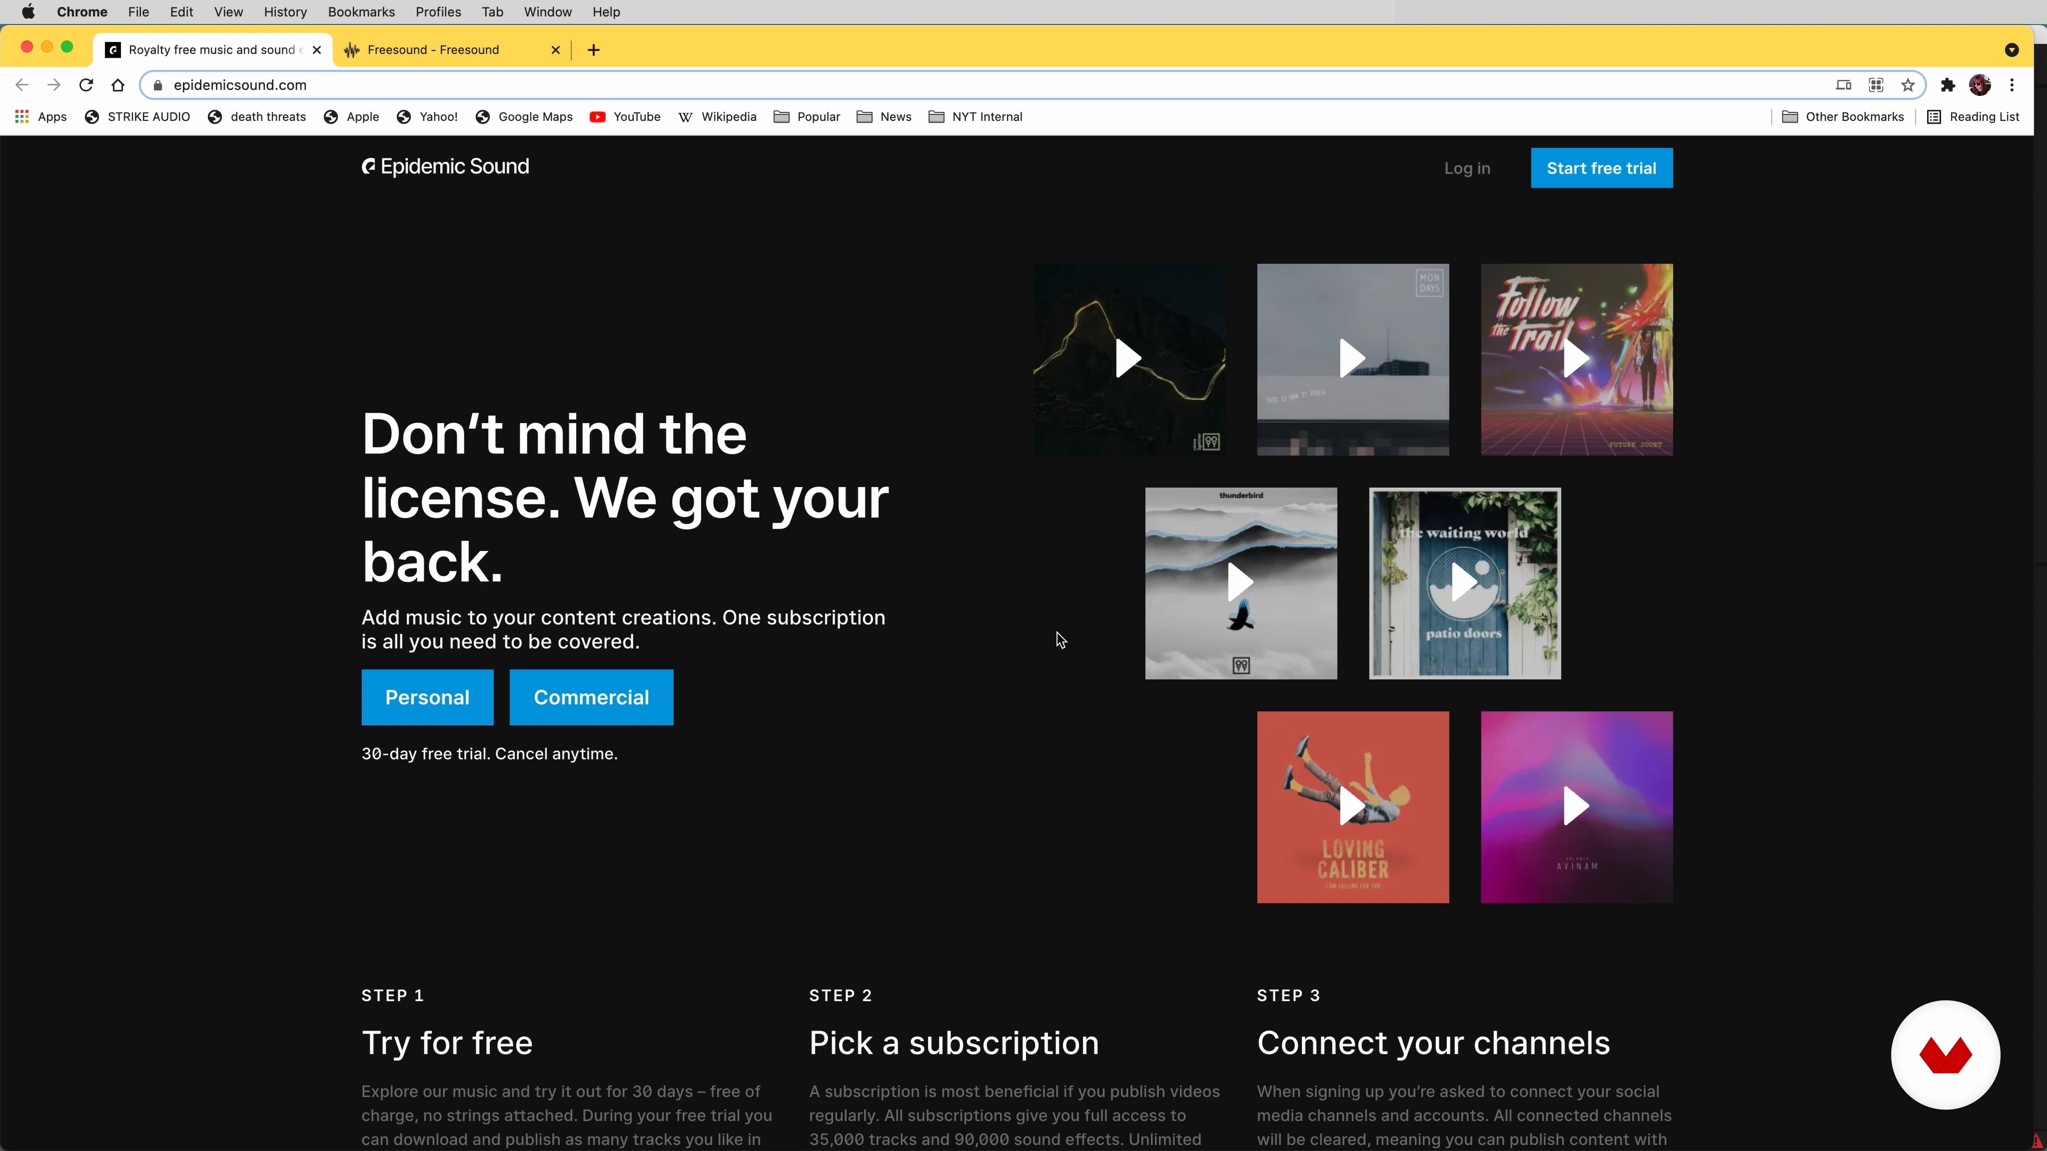Click the Epidemic Sound logo
Image resolution: width=2047 pixels, height=1151 pixels.
(x=445, y=167)
